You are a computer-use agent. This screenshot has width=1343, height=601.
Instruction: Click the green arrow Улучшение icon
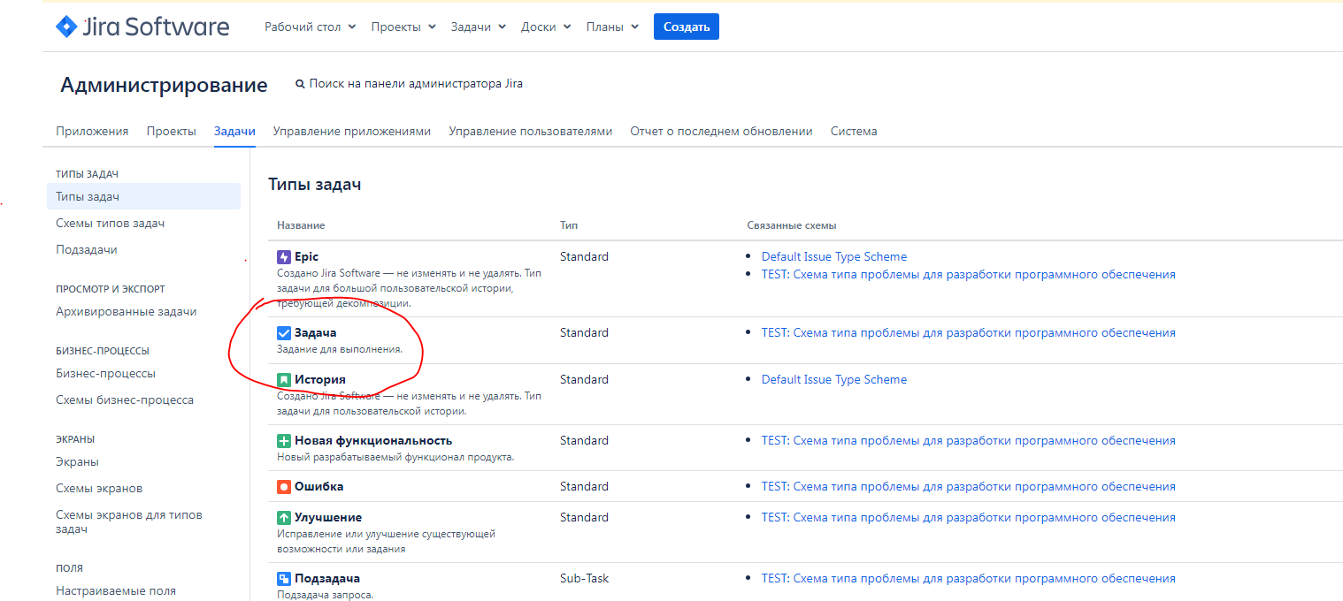(x=284, y=518)
